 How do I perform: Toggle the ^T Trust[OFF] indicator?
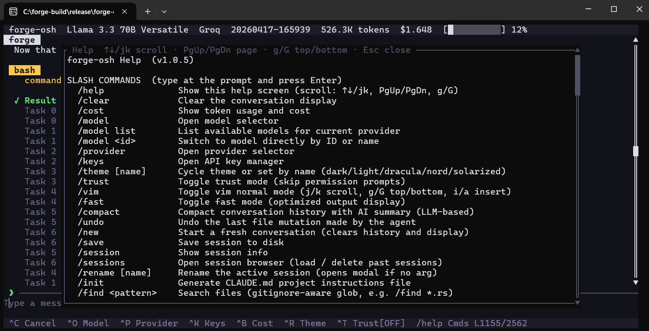pyautogui.click(x=371, y=323)
